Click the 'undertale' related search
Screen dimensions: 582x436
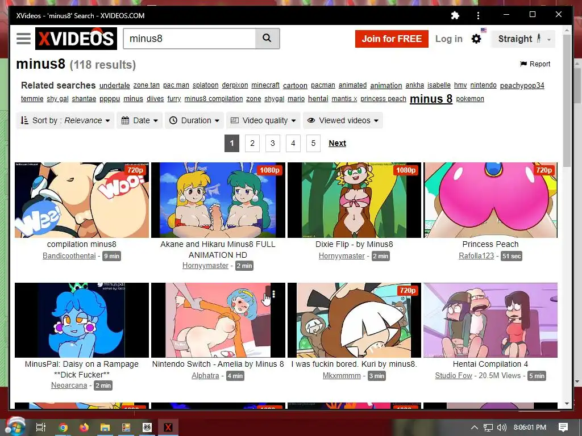pyautogui.click(x=115, y=85)
